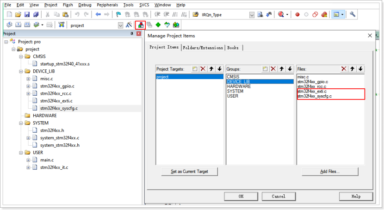This screenshot has height=210, width=384.
Task: Click the Pack Installer icon
Action: point(176,25)
